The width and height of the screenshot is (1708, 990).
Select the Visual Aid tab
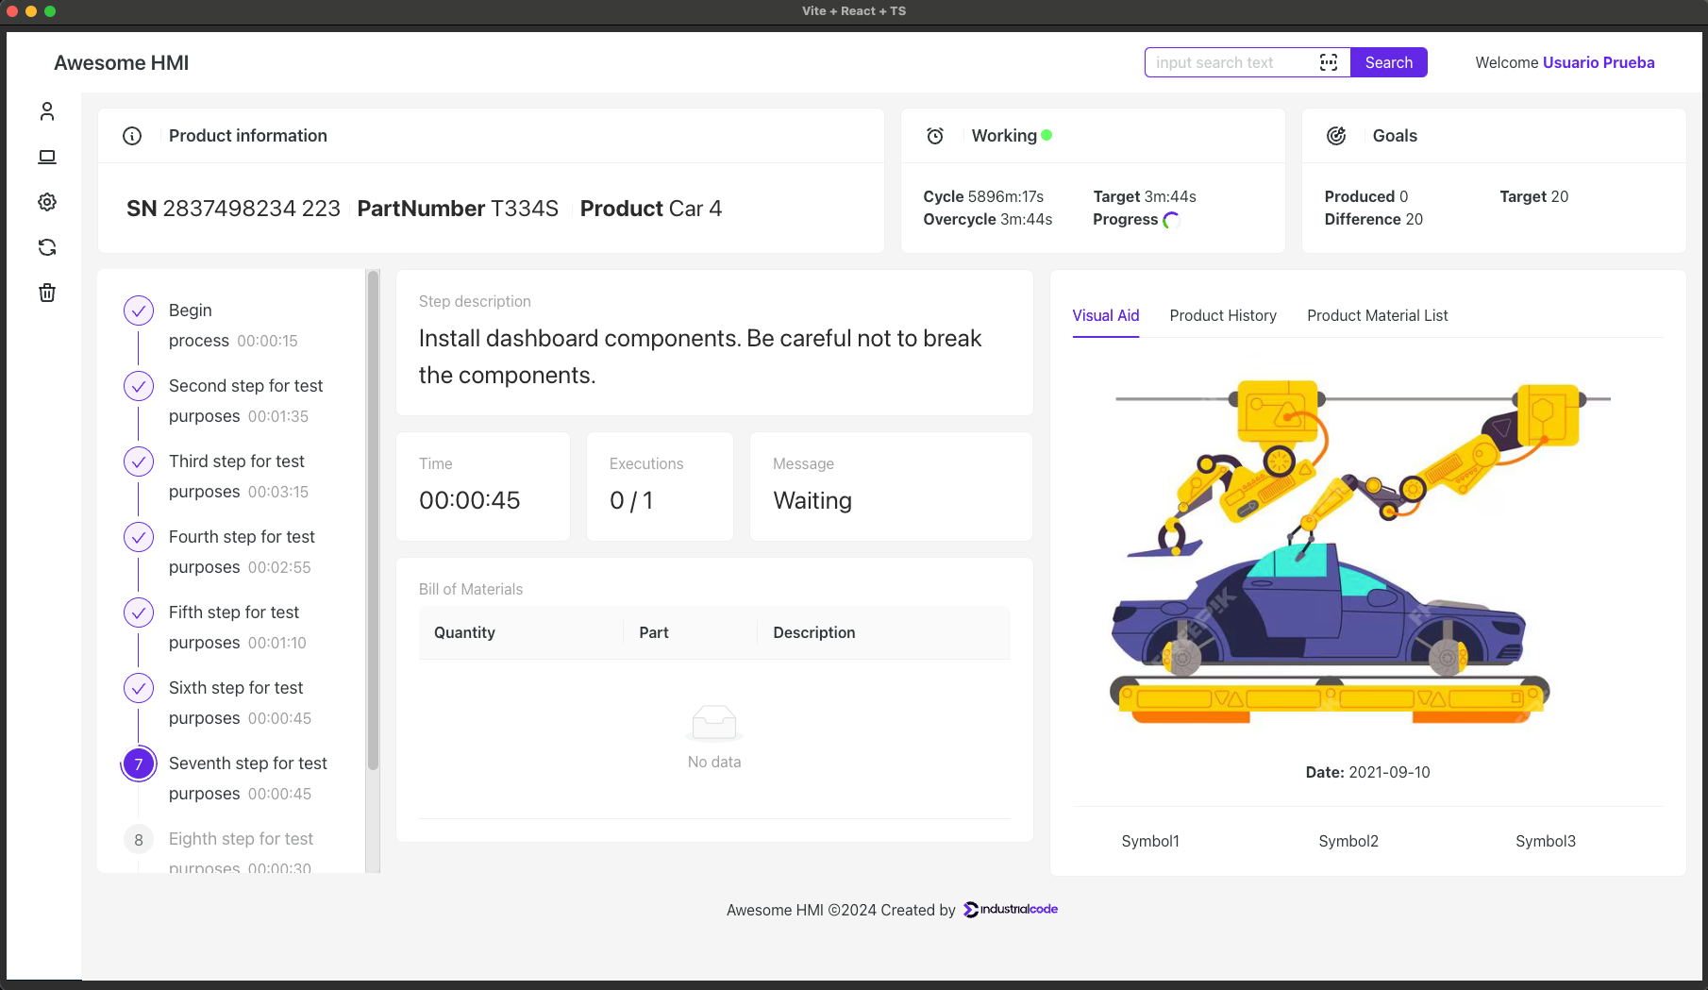[1105, 315]
